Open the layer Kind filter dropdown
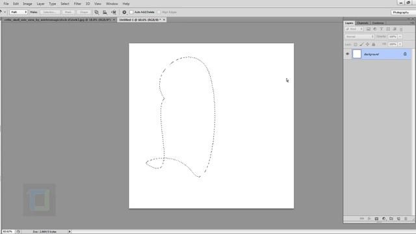This screenshot has width=416, height=234. [354, 29]
